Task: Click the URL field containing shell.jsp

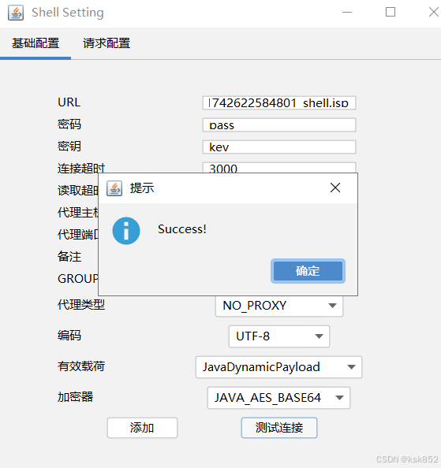Action: pos(279,103)
